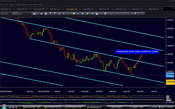
Task: Click the zoom out magnifier icon
Action: point(55,14)
